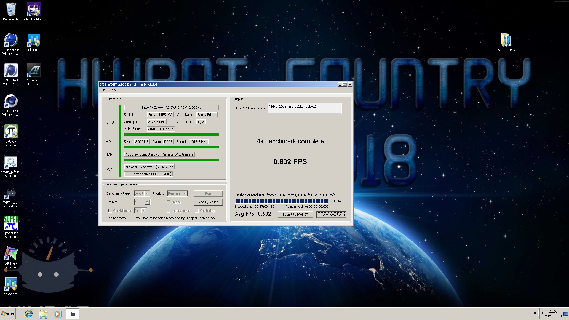This screenshot has width=569, height=320.
Task: Select the GPUPI shortcut icon
Action: pos(11,136)
